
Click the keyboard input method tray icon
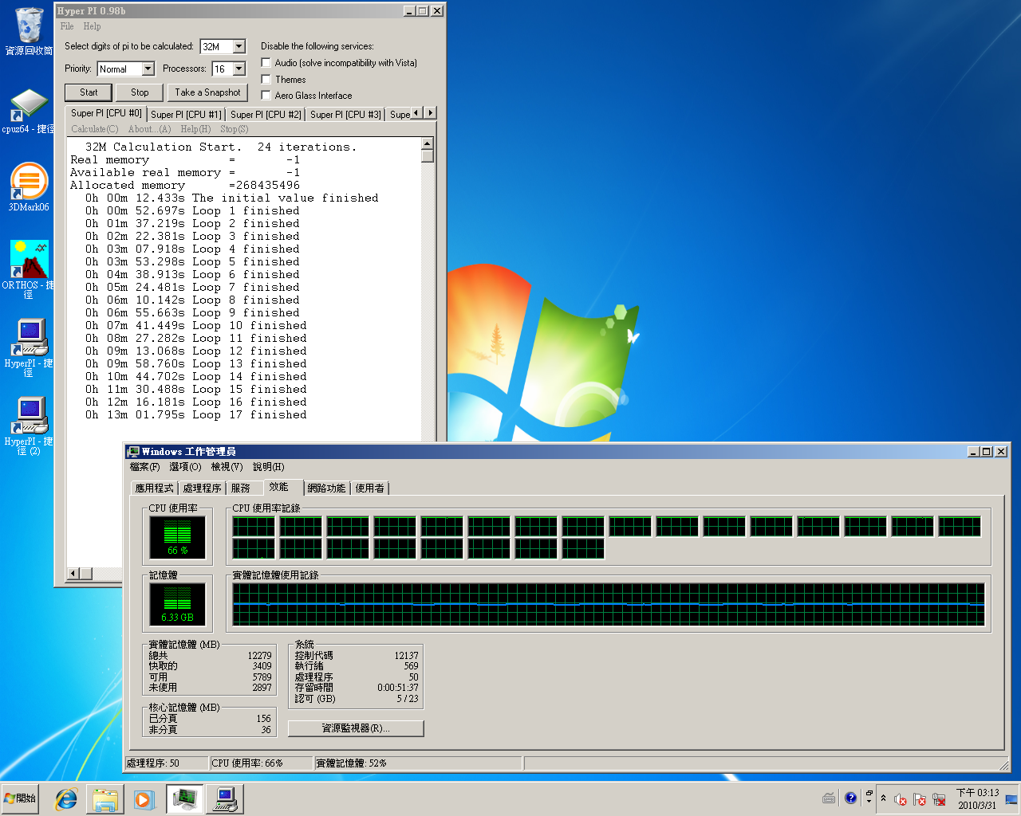click(829, 798)
